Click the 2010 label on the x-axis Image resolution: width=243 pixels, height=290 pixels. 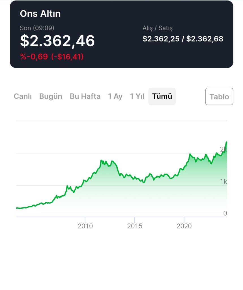pyautogui.click(x=85, y=226)
